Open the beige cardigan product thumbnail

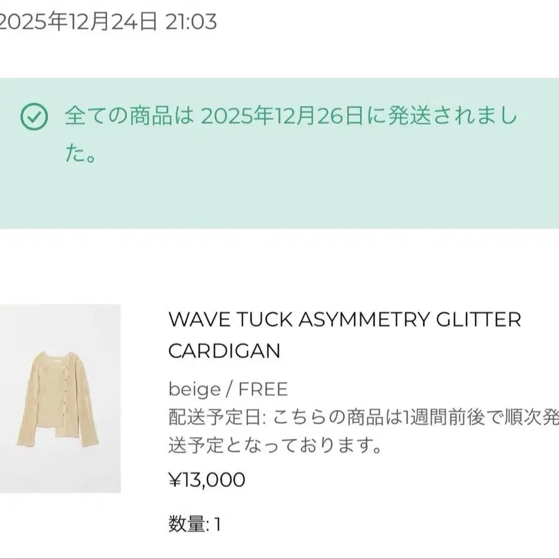[60, 399]
